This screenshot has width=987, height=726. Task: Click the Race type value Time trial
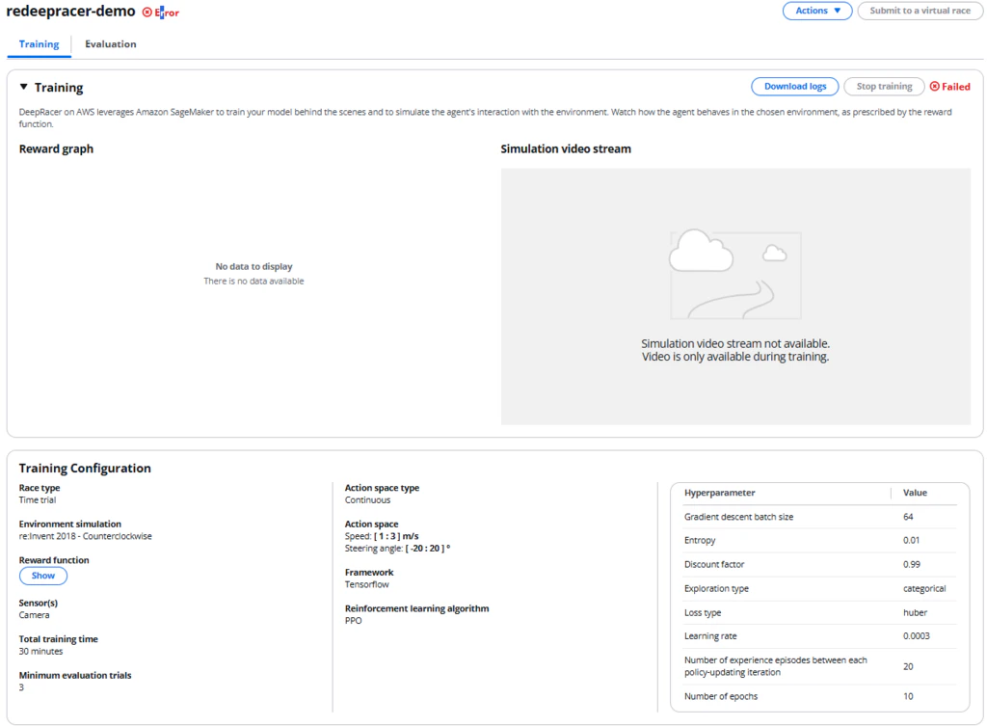click(38, 500)
